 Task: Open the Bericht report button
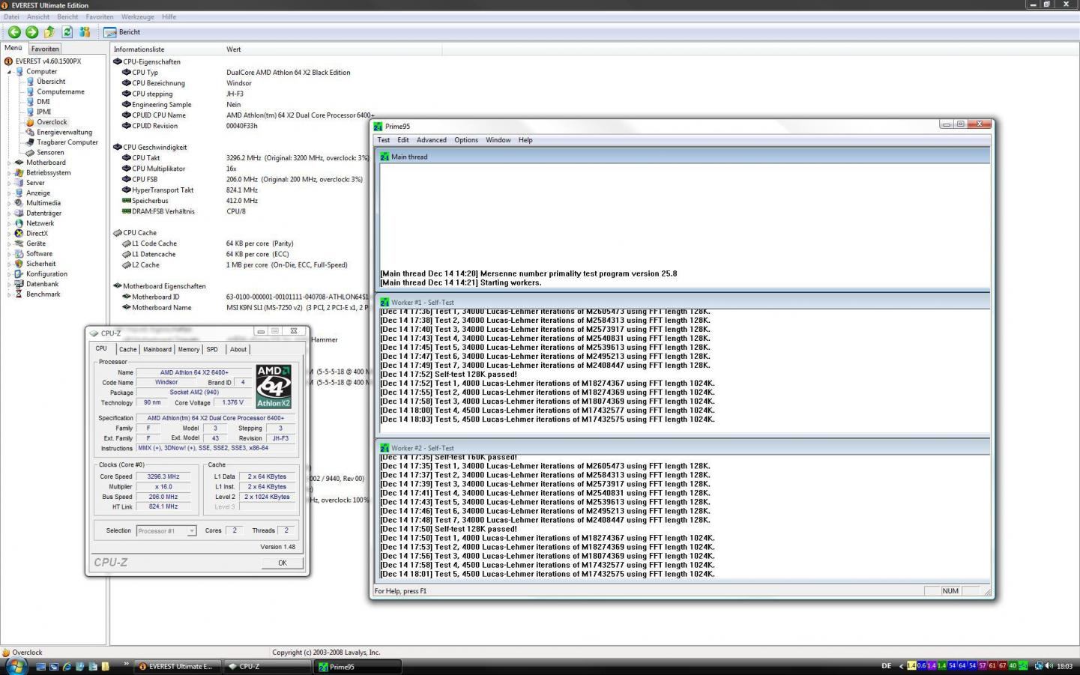pos(122,32)
